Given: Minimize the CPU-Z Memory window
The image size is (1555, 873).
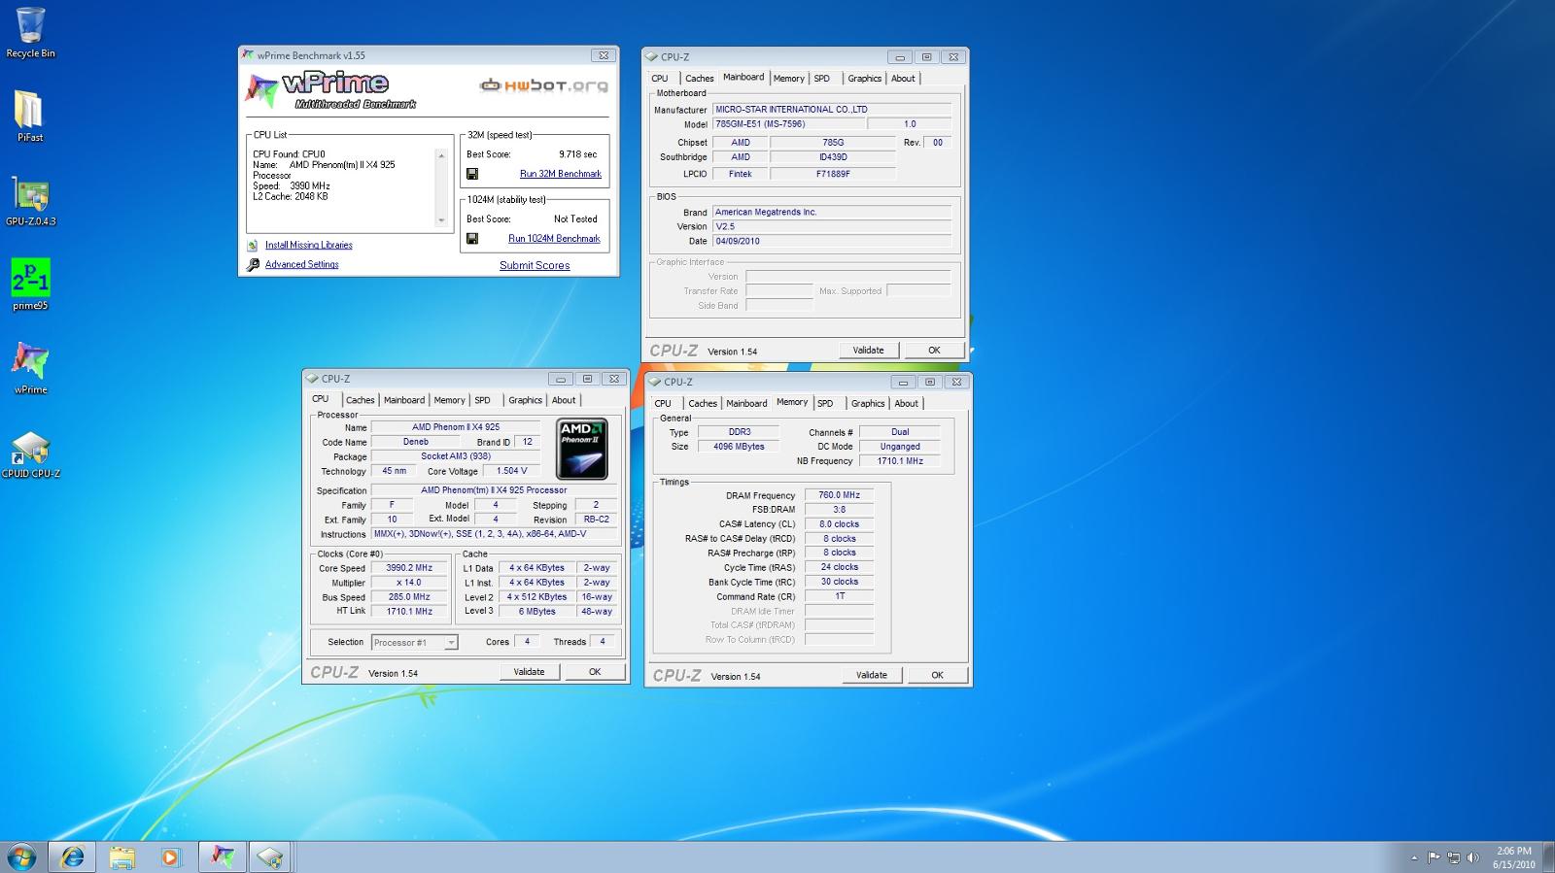Looking at the screenshot, I should [903, 382].
